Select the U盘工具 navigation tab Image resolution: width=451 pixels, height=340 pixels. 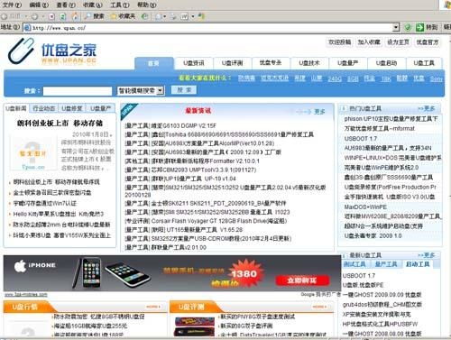click(424, 63)
